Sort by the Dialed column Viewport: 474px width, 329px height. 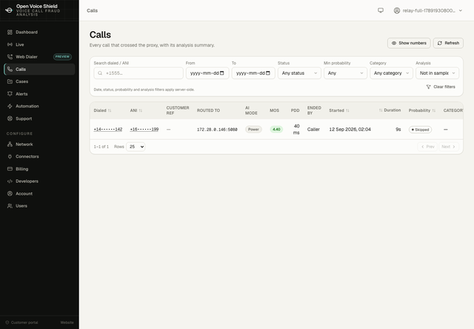pos(102,110)
